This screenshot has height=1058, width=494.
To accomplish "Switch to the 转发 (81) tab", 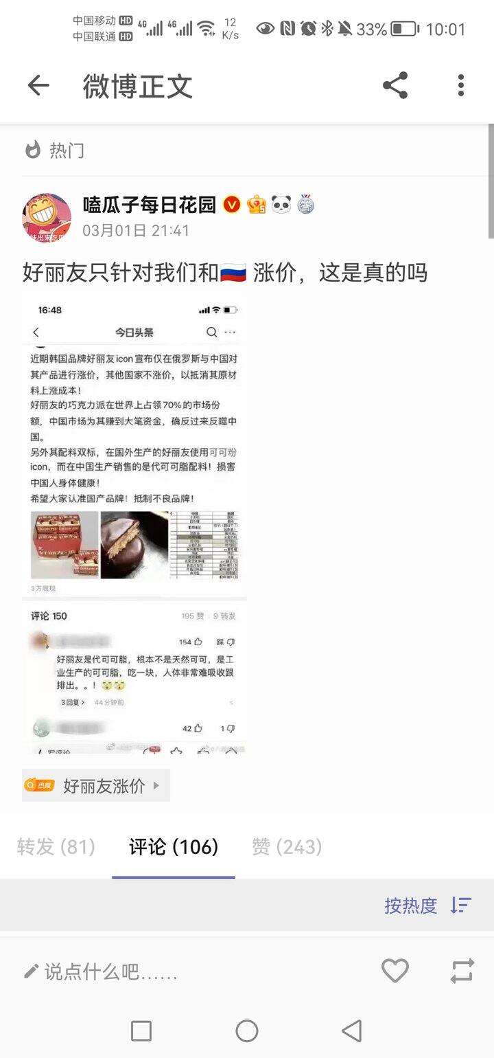I will [x=56, y=847].
